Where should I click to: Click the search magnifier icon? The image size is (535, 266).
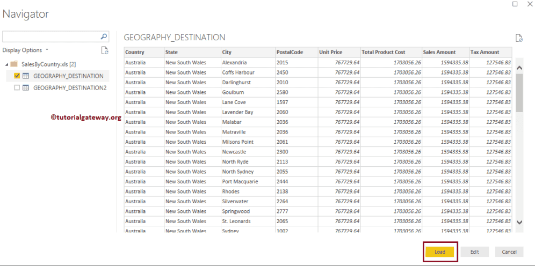pos(104,37)
